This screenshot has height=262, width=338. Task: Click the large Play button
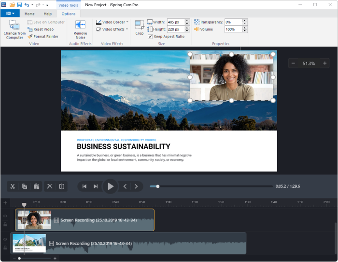(x=111, y=186)
